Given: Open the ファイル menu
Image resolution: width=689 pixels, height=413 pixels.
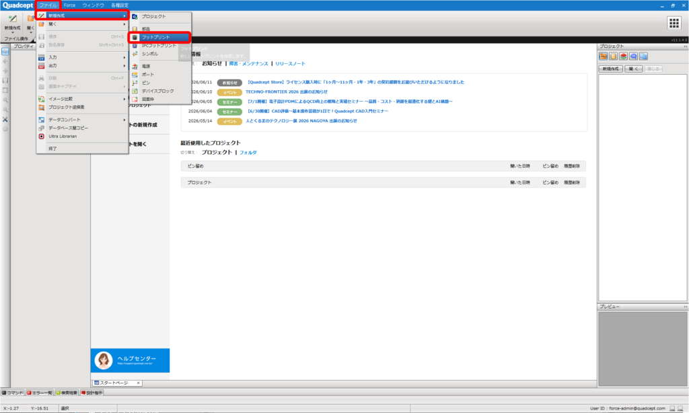Looking at the screenshot, I should (48, 5).
